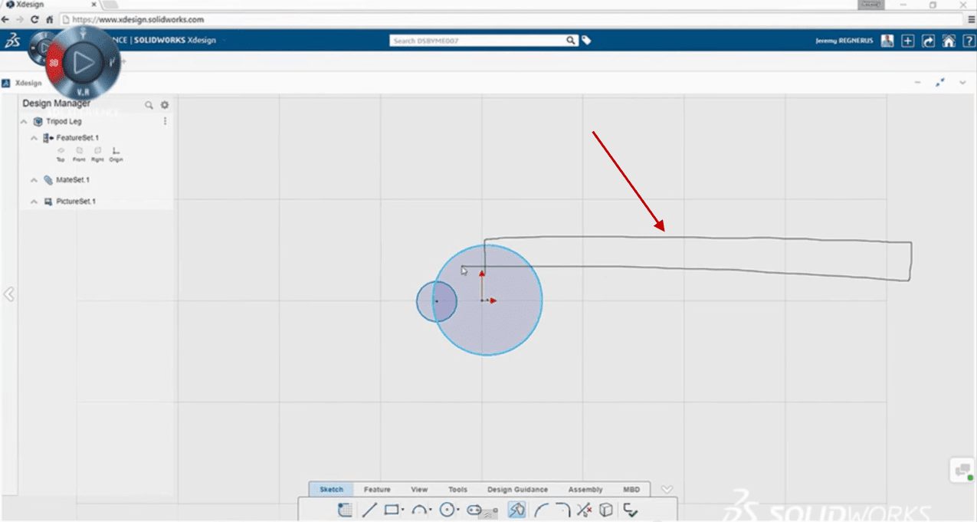The height and width of the screenshot is (522, 977).
Task: Click the Trim entities tool
Action: pyautogui.click(x=584, y=510)
